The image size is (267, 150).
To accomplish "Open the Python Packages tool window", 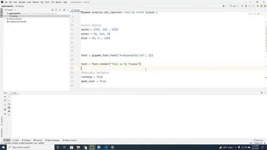I will (x=53, y=140).
